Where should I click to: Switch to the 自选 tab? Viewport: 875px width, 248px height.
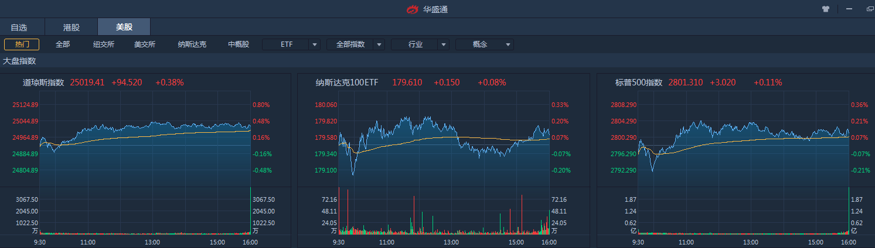[19, 27]
